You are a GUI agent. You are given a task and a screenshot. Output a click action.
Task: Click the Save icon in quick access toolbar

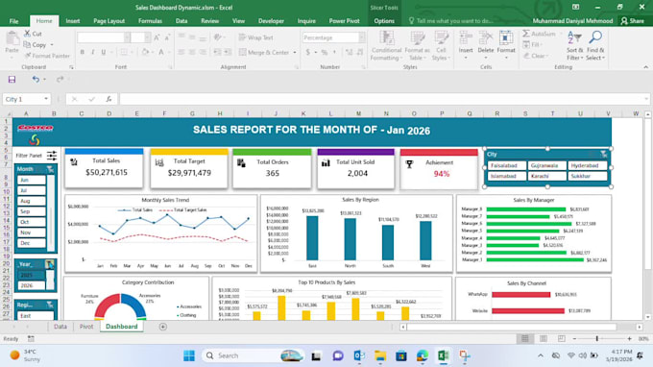click(x=12, y=79)
